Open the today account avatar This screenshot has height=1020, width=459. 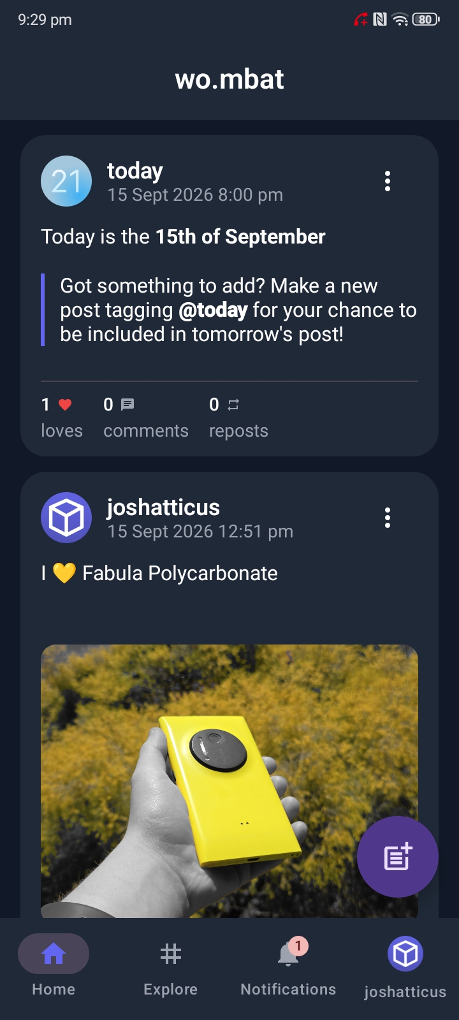[66, 181]
